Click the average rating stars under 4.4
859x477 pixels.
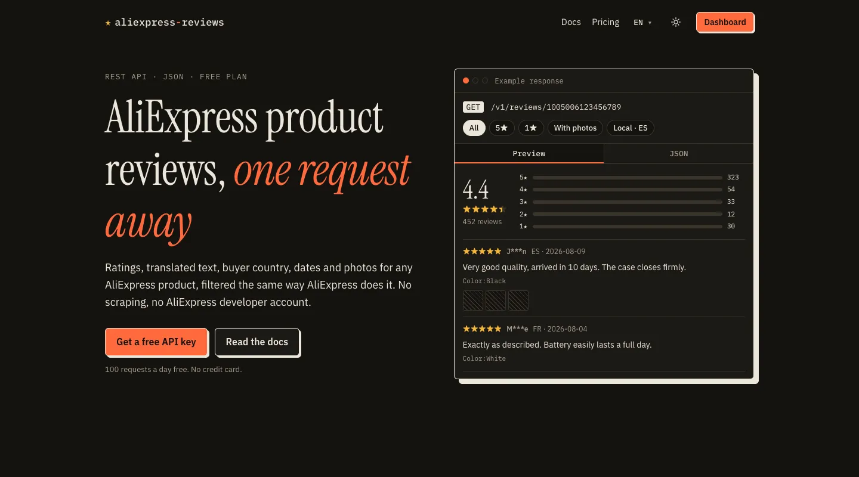point(484,209)
